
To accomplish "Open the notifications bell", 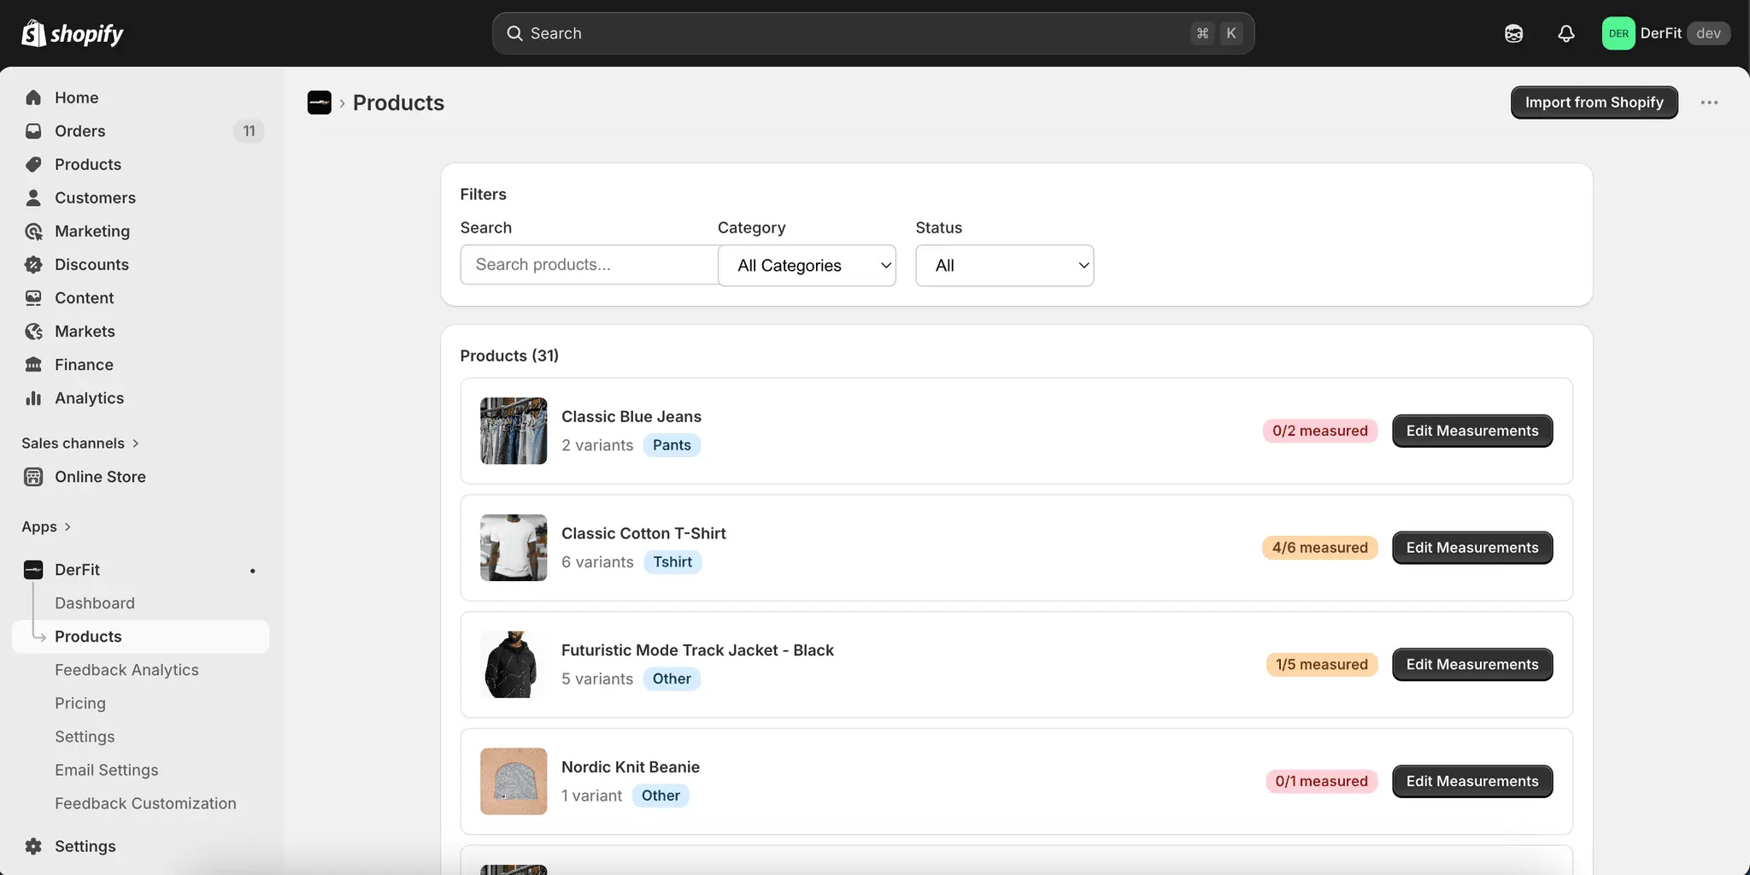I will point(1565,33).
